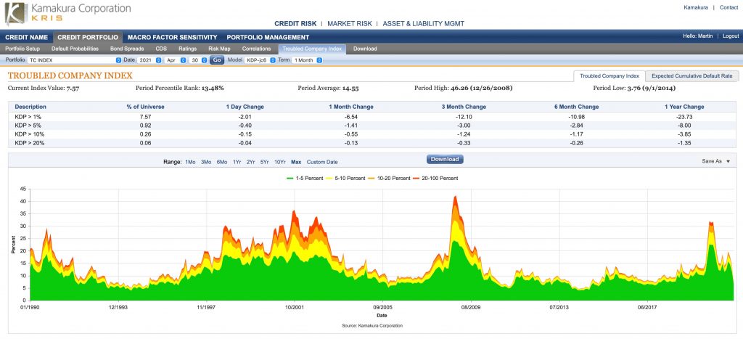This screenshot has width=743, height=339.
Task: Open the CREDIT RISK section
Action: (295, 23)
